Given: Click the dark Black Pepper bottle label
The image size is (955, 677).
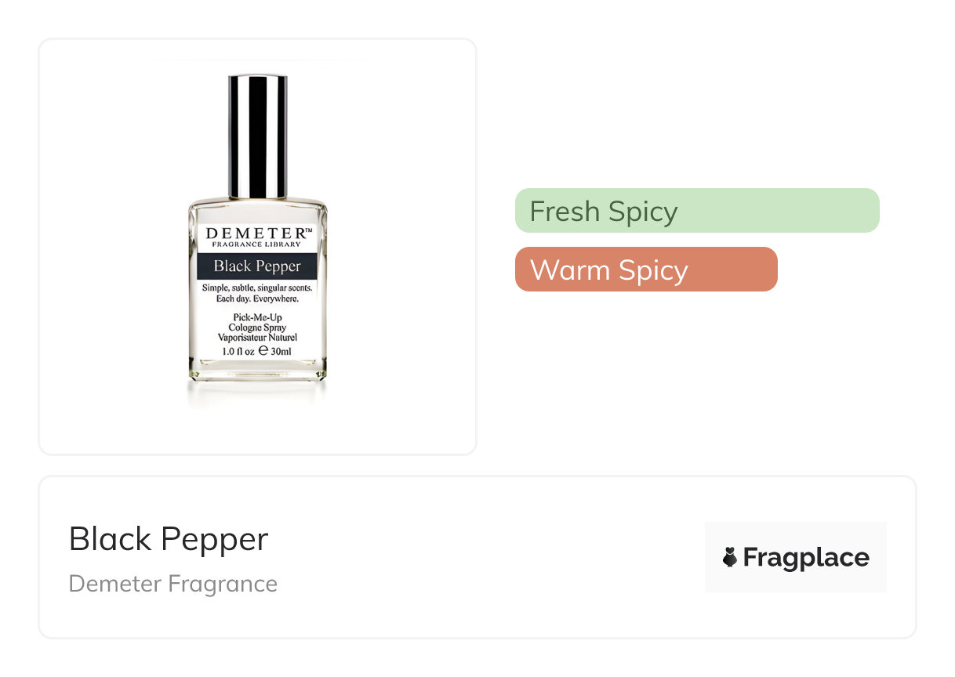Looking at the screenshot, I should pyautogui.click(x=257, y=266).
